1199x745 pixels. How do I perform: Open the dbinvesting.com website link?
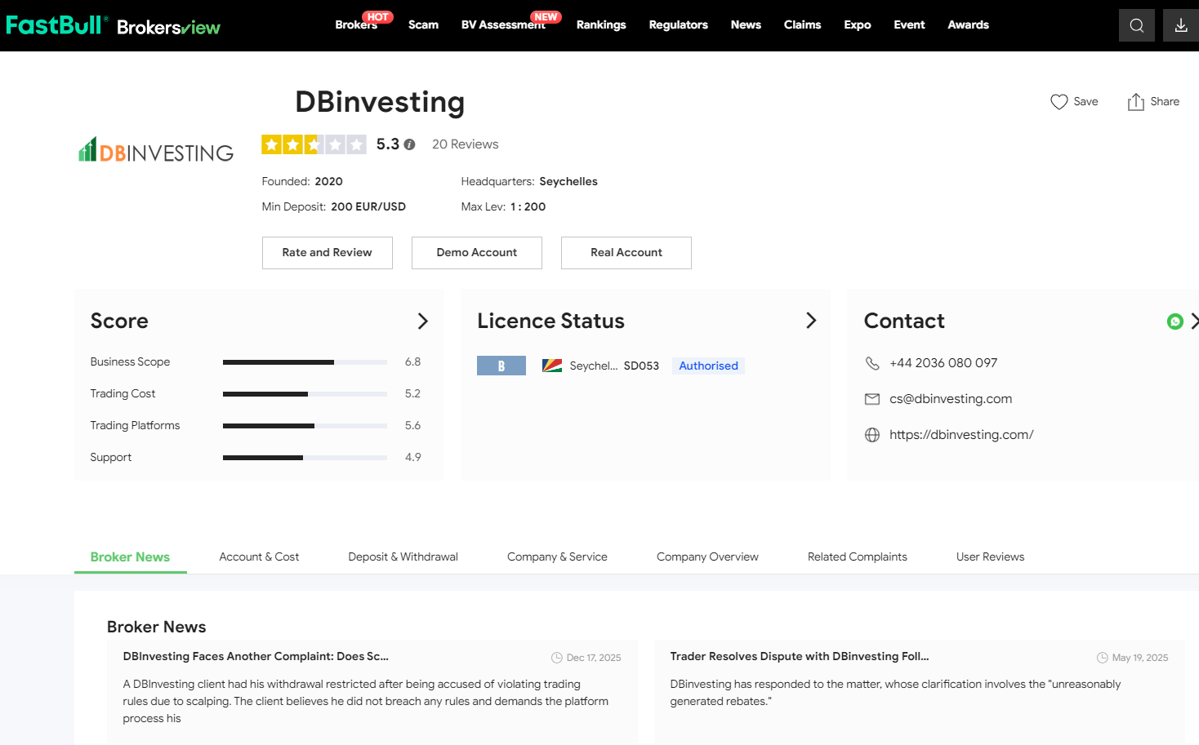(x=961, y=435)
